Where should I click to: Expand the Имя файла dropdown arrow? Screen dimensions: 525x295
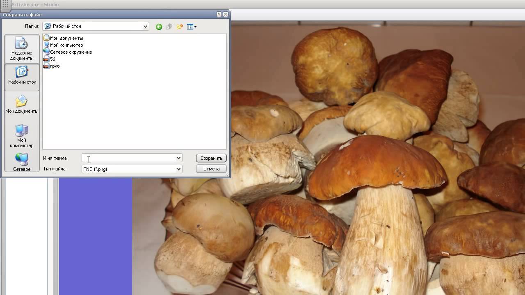178,158
